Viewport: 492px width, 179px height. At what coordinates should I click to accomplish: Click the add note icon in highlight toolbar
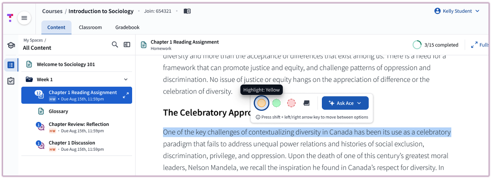click(306, 103)
